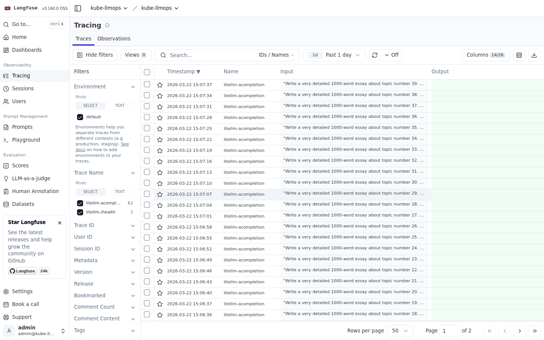Bookmark the trace at 15:07:07
This screenshot has width=544, height=340.
tap(160, 195)
